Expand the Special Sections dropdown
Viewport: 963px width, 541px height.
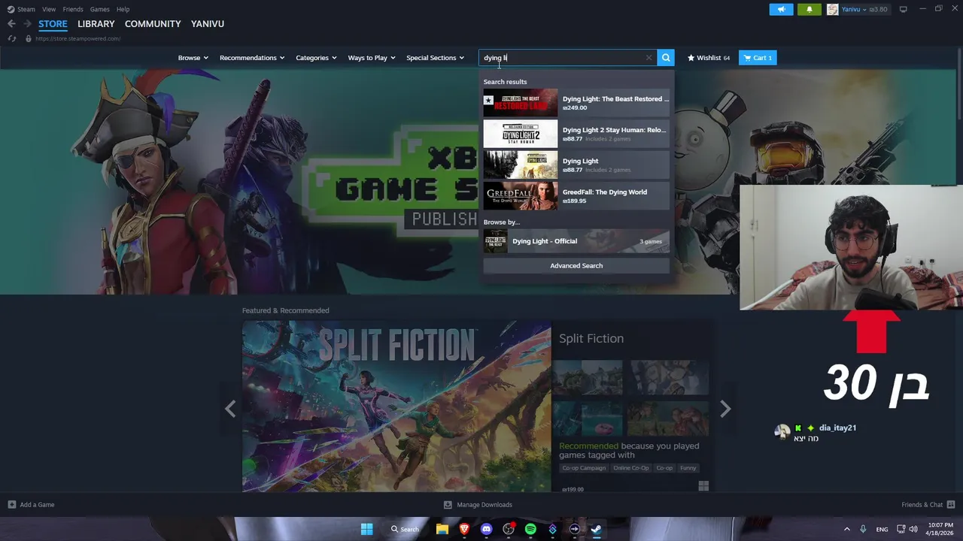(x=436, y=58)
